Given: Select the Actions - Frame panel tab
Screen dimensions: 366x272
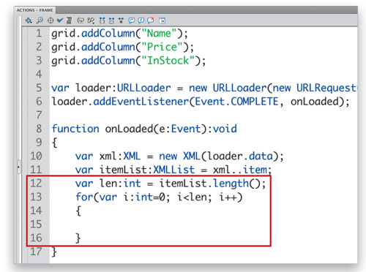Looking at the screenshot, I should [x=34, y=10].
